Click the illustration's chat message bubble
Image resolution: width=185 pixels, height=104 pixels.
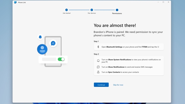click(x=53, y=43)
